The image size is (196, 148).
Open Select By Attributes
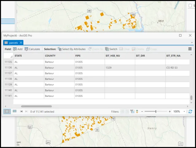(72, 49)
